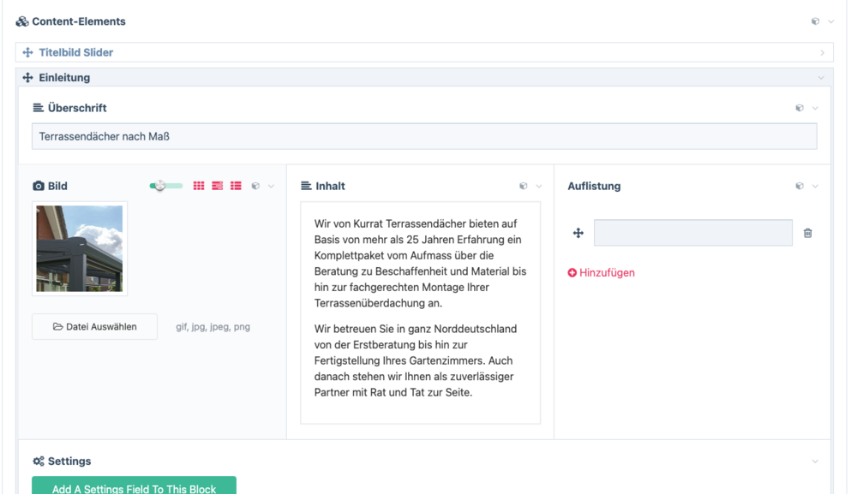Viewport: 857px width, 494px height.
Task: Click the Hinzufügen link in Auflistung
Action: pyautogui.click(x=601, y=273)
